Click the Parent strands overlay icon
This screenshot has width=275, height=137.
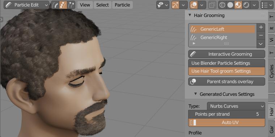click(x=193, y=82)
